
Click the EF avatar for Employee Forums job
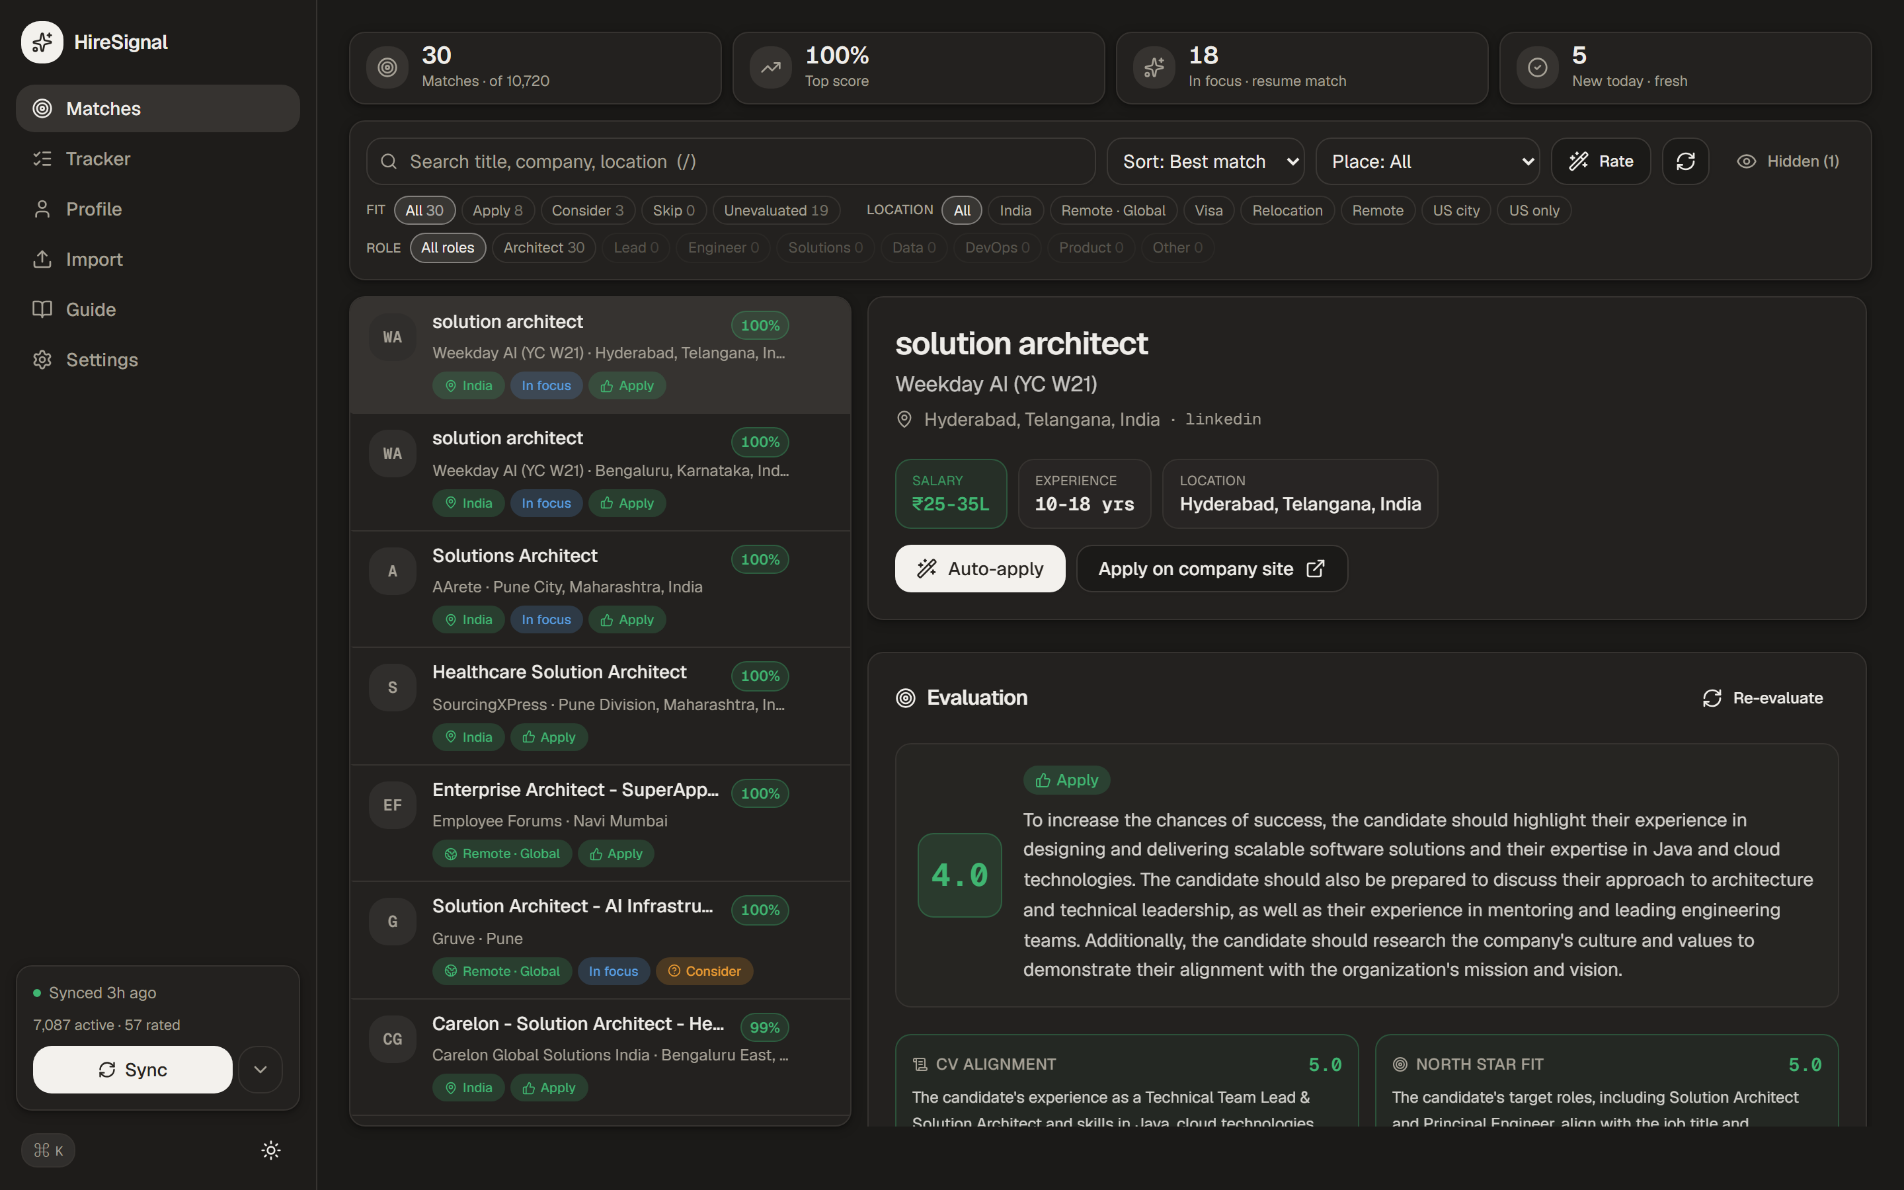tap(393, 805)
